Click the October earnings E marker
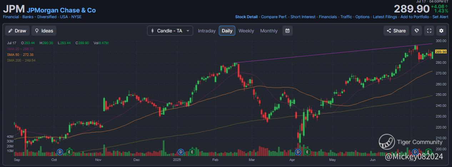The image size is (452, 167). click(x=69, y=152)
